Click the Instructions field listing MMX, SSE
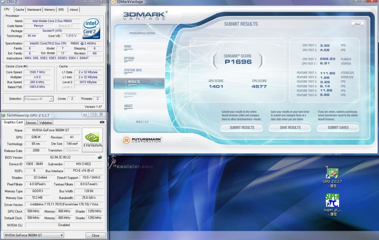This screenshot has width=379, height=240. tap(63, 58)
